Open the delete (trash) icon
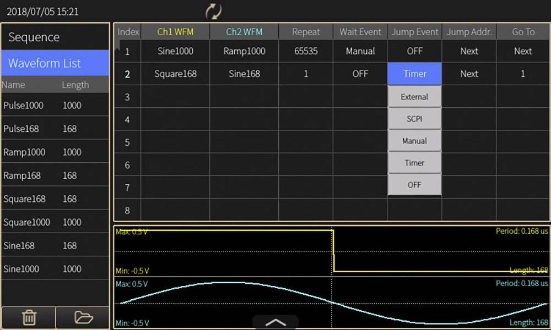Image resolution: width=551 pixels, height=330 pixels. pos(29,317)
